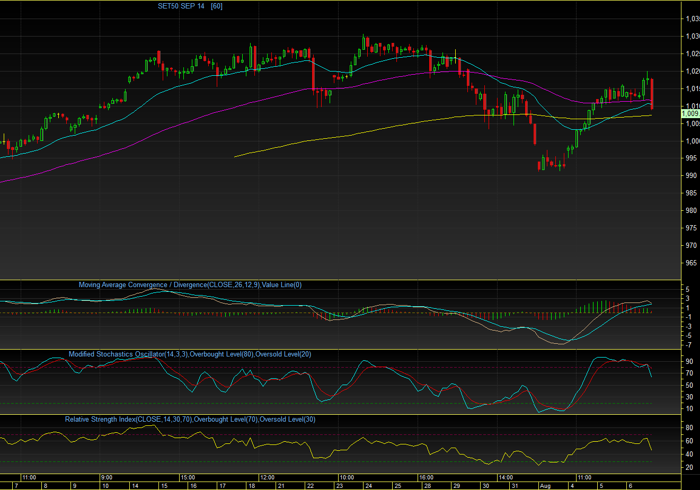Select date 14 on the bottom date axis
Screen dimensions: 700x490
point(135,486)
